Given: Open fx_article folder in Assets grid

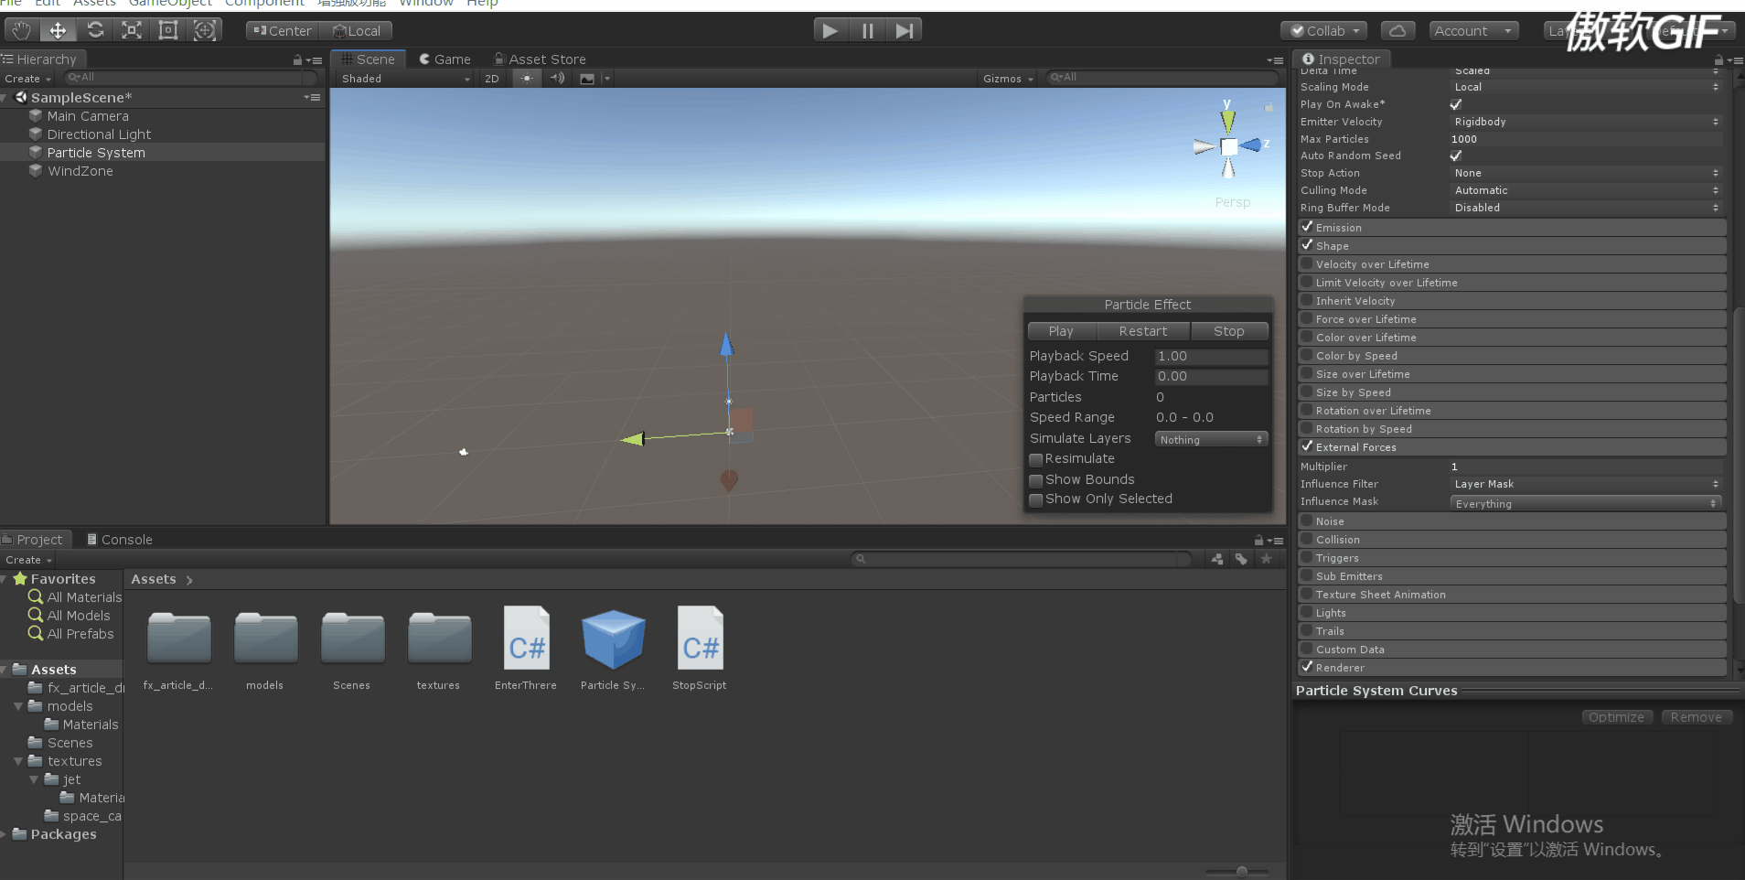Looking at the screenshot, I should point(178,649).
